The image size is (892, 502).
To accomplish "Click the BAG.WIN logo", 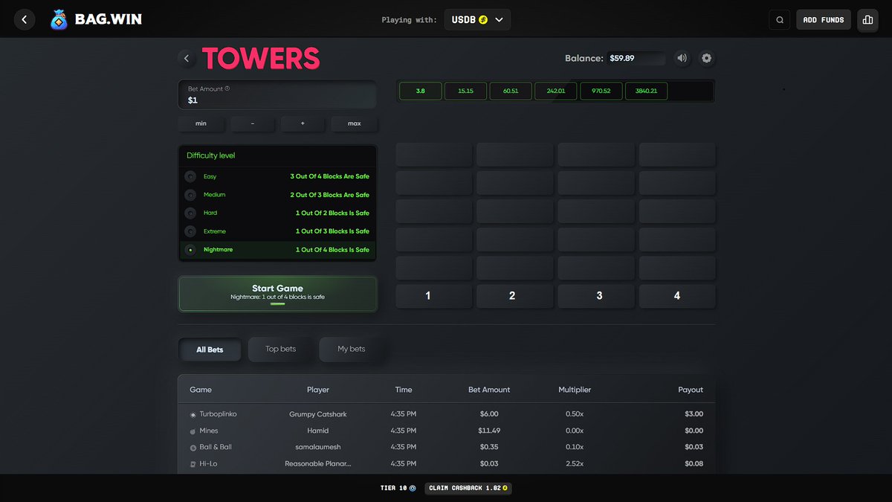I will coord(95,19).
